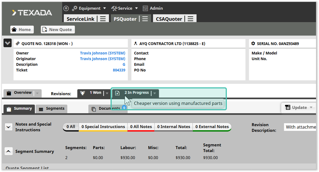
Task: Open ticket link 804339
Action: pos(119,70)
